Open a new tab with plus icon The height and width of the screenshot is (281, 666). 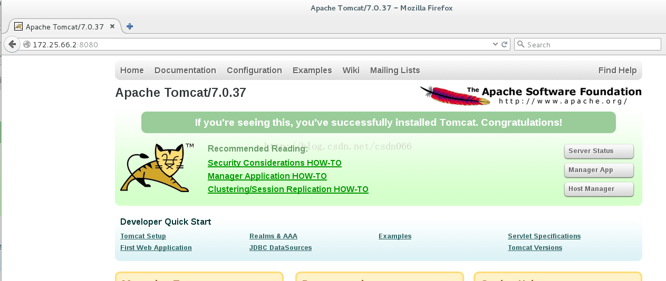coord(130,26)
